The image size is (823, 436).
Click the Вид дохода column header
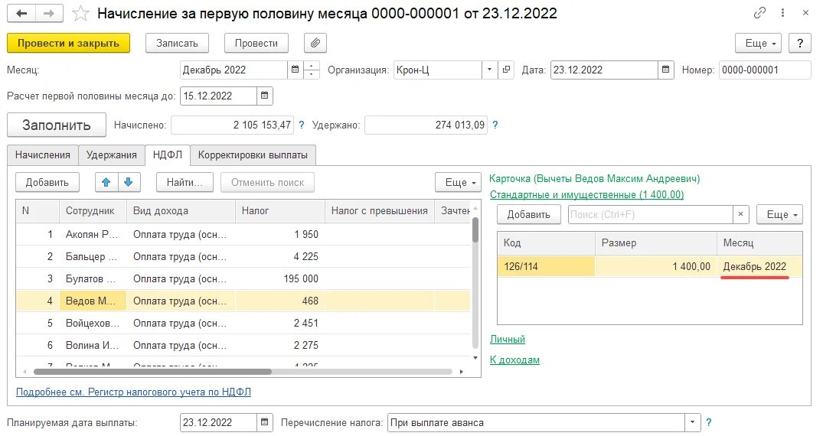point(181,211)
